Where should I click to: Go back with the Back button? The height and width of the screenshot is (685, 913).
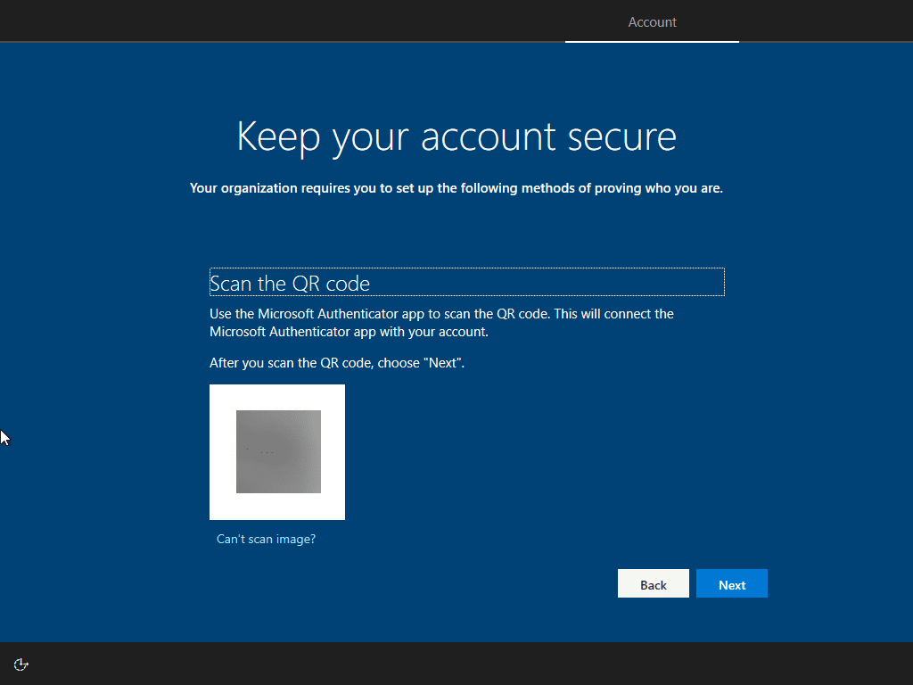[653, 583]
